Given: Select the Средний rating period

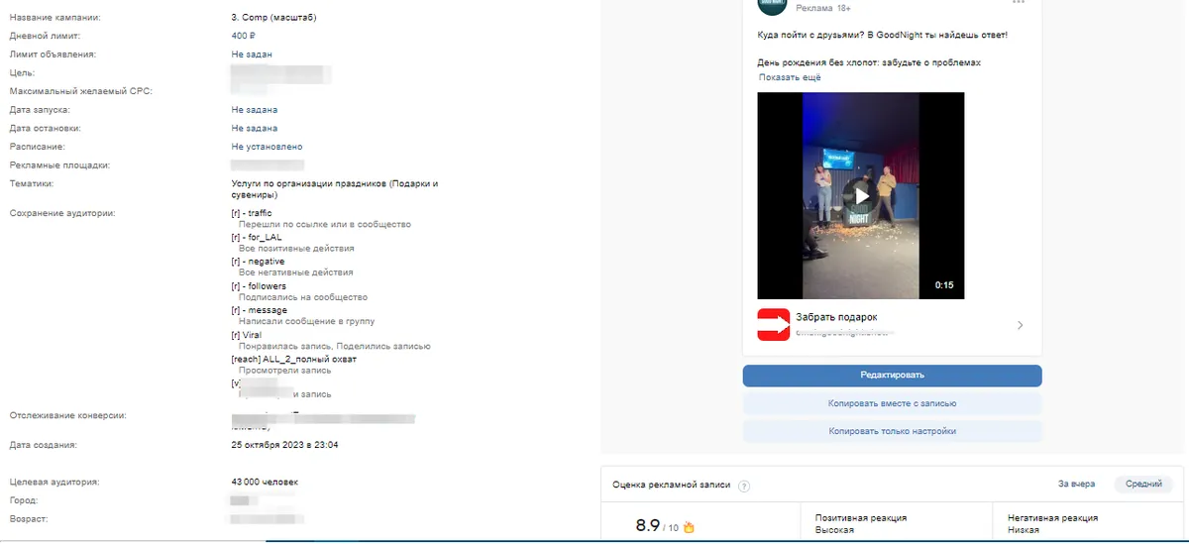Looking at the screenshot, I should pos(1142,485).
